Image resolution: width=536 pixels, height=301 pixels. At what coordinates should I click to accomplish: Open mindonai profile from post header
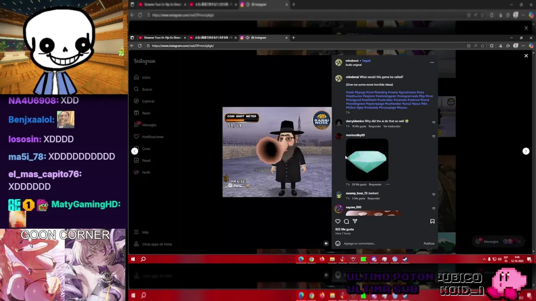352,61
